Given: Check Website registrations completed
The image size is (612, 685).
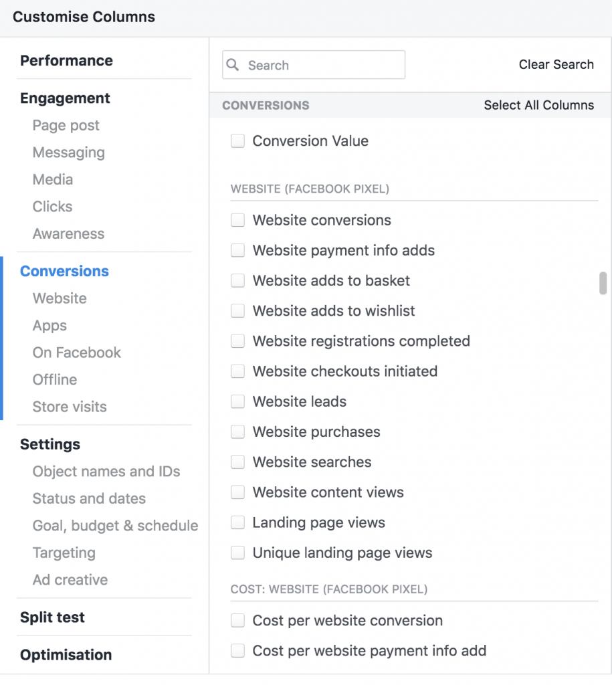Looking at the screenshot, I should (x=237, y=341).
